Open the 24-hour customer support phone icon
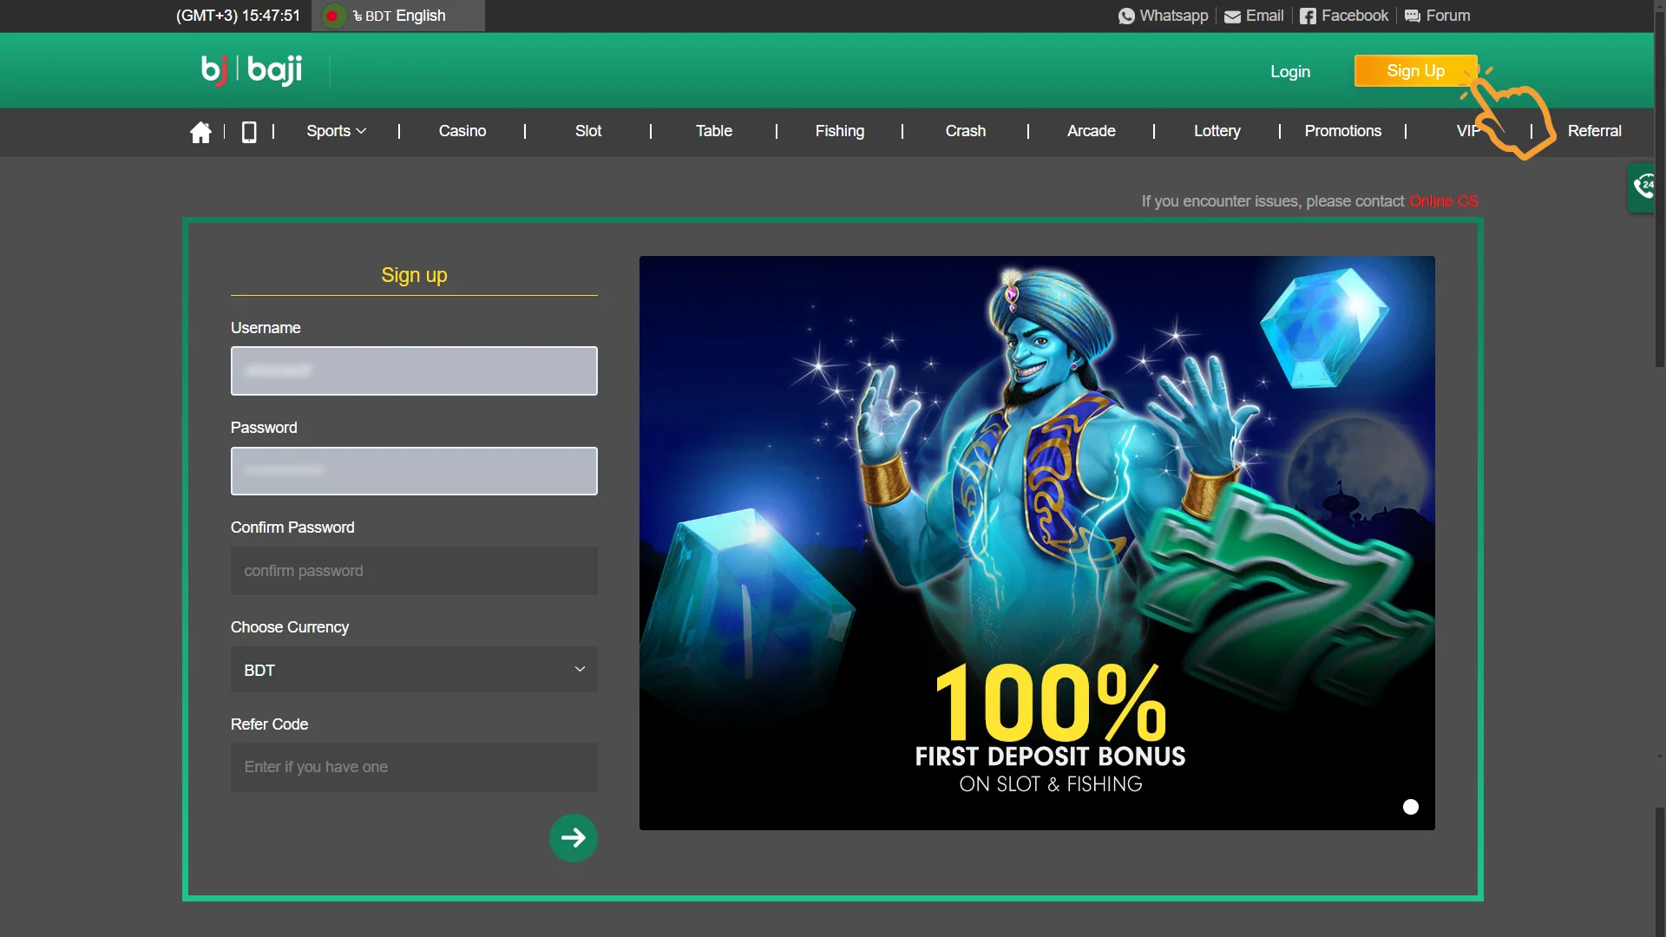Screen dimensions: 1666x937 click(1643, 187)
